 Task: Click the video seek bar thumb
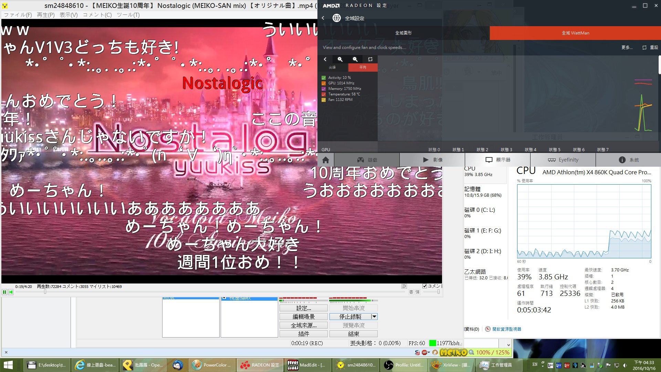coord(45,292)
